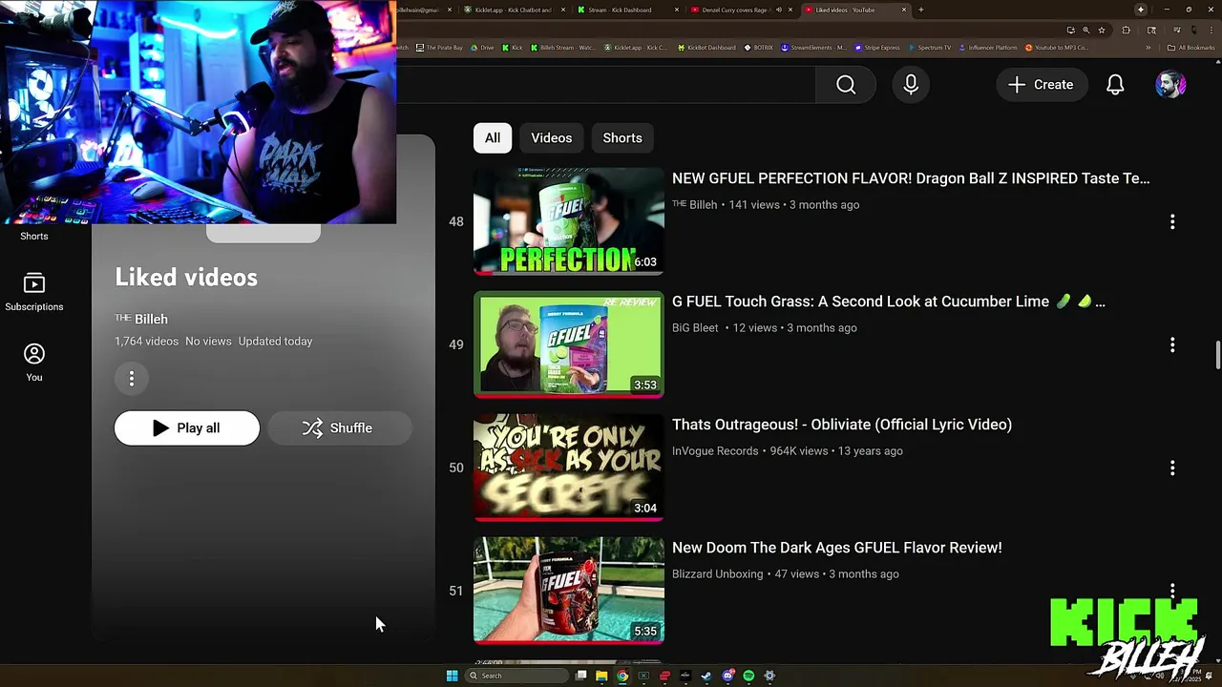
Task: Open the Influencer Platform bookmark
Action: click(988, 47)
